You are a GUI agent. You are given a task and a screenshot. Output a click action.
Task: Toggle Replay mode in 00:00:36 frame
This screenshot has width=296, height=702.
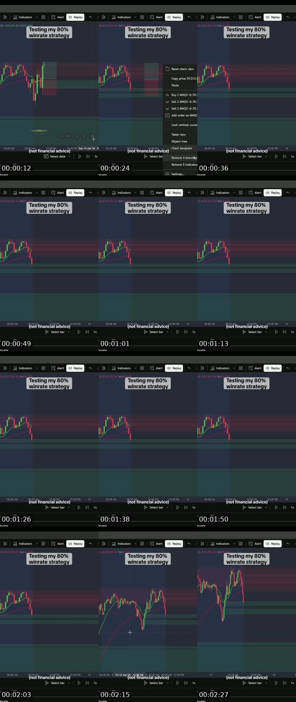coord(273,17)
